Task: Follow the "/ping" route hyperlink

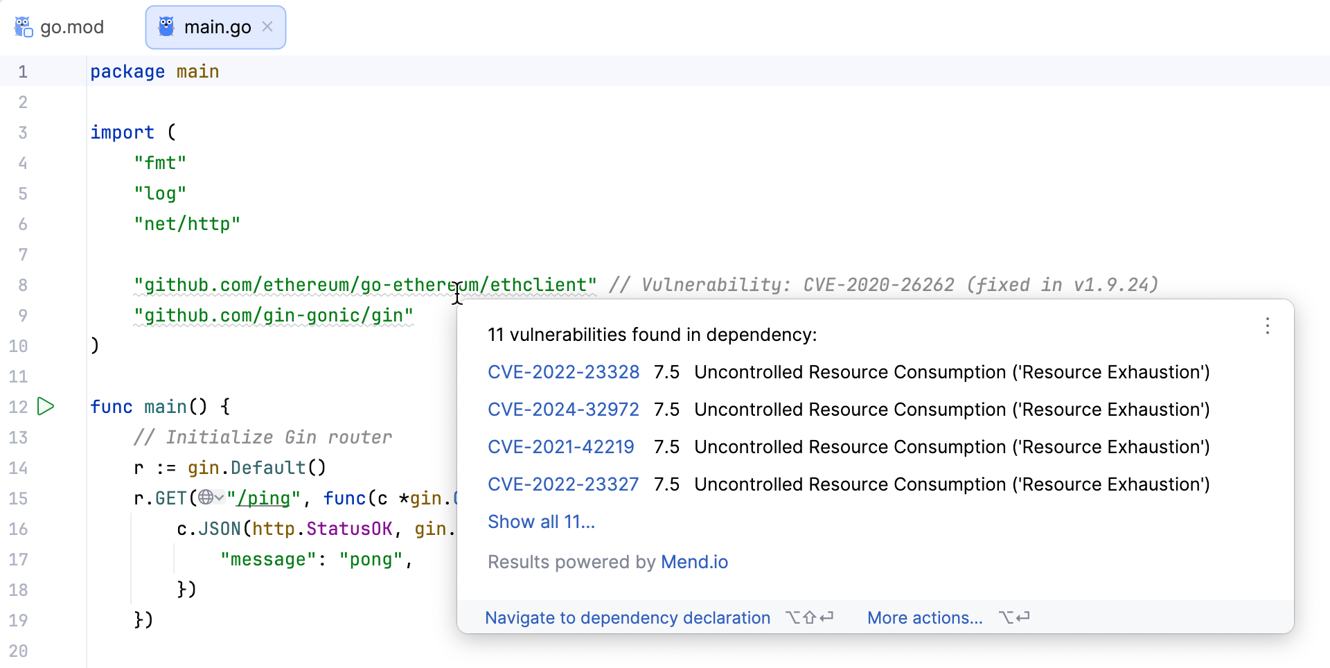Action: pos(264,498)
